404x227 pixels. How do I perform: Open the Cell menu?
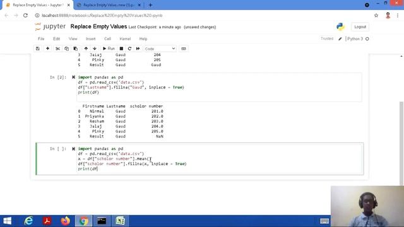click(107, 39)
